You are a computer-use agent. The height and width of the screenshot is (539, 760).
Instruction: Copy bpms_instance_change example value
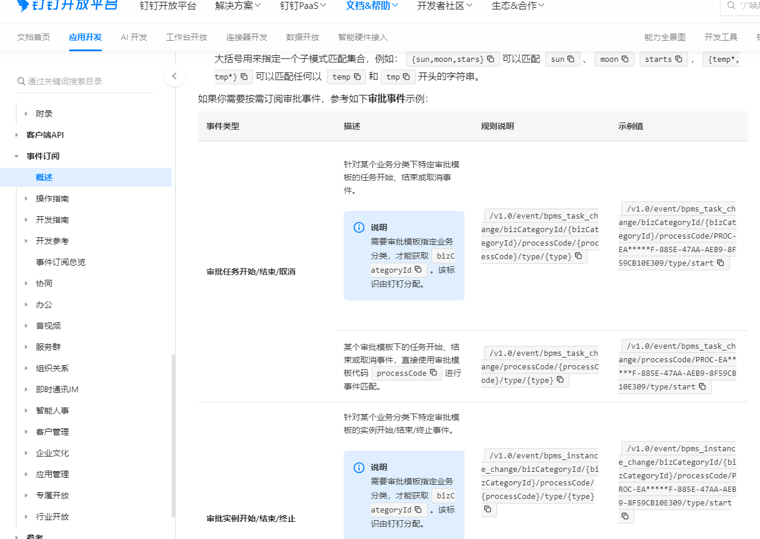[626, 516]
